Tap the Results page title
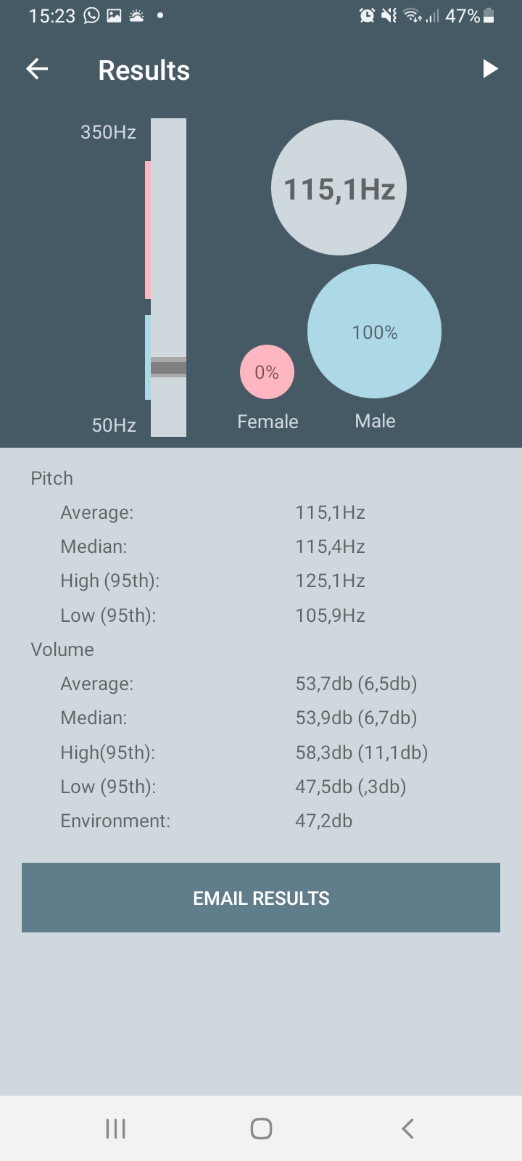The image size is (522, 1161). 144,70
